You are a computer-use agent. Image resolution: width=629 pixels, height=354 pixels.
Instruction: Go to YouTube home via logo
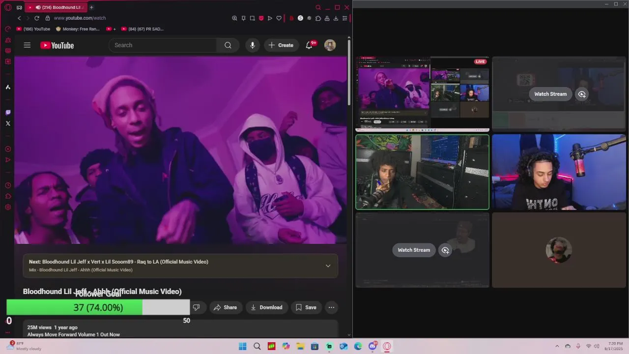[x=57, y=45]
